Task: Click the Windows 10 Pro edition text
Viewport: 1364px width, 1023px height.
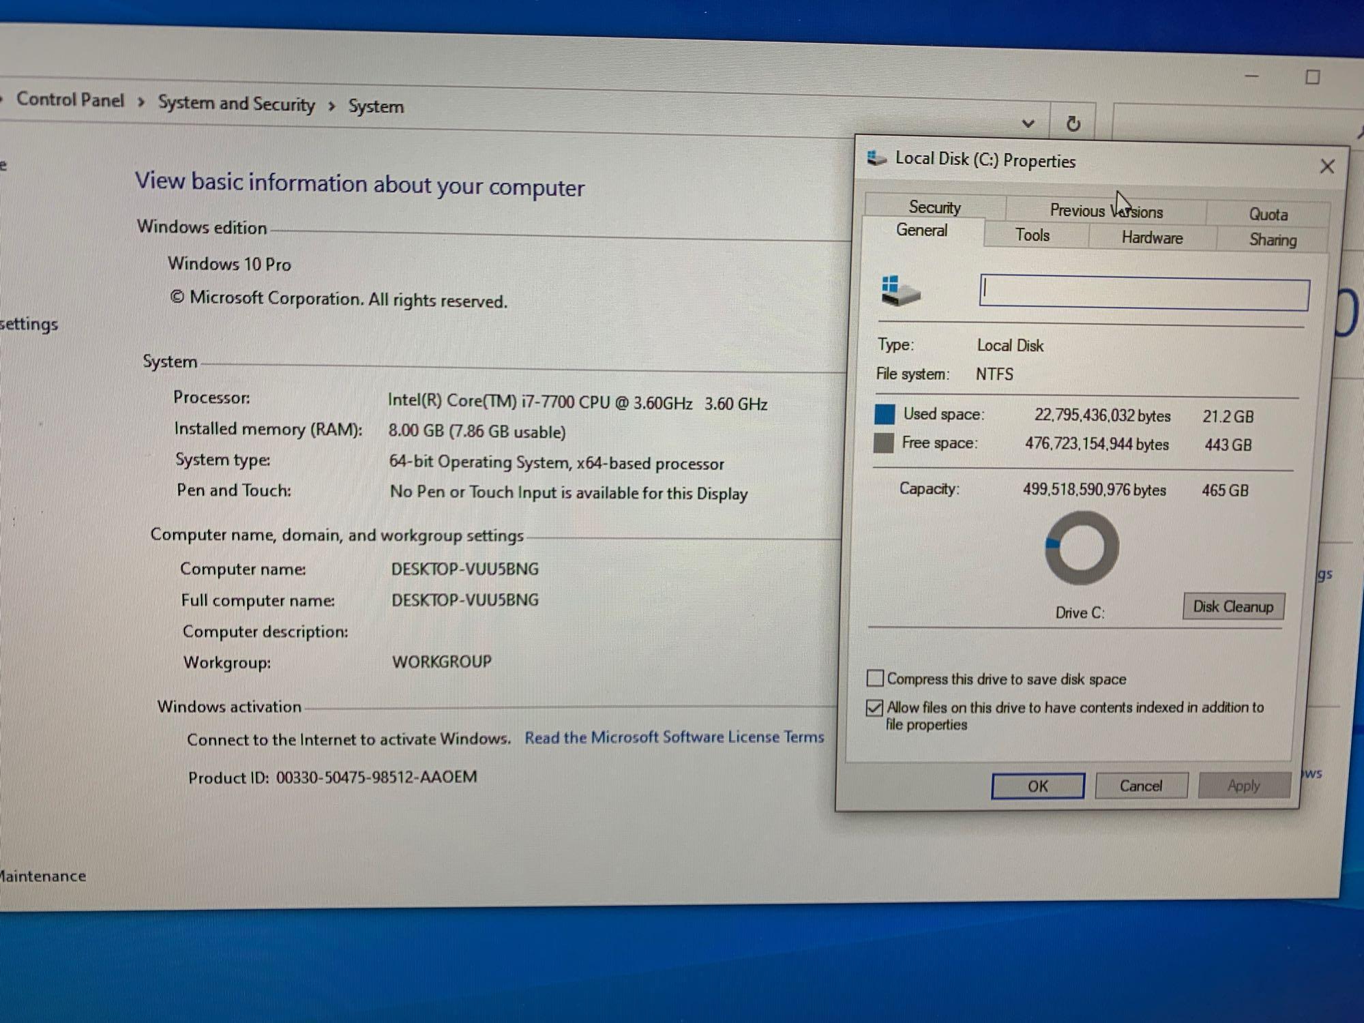Action: tap(229, 264)
